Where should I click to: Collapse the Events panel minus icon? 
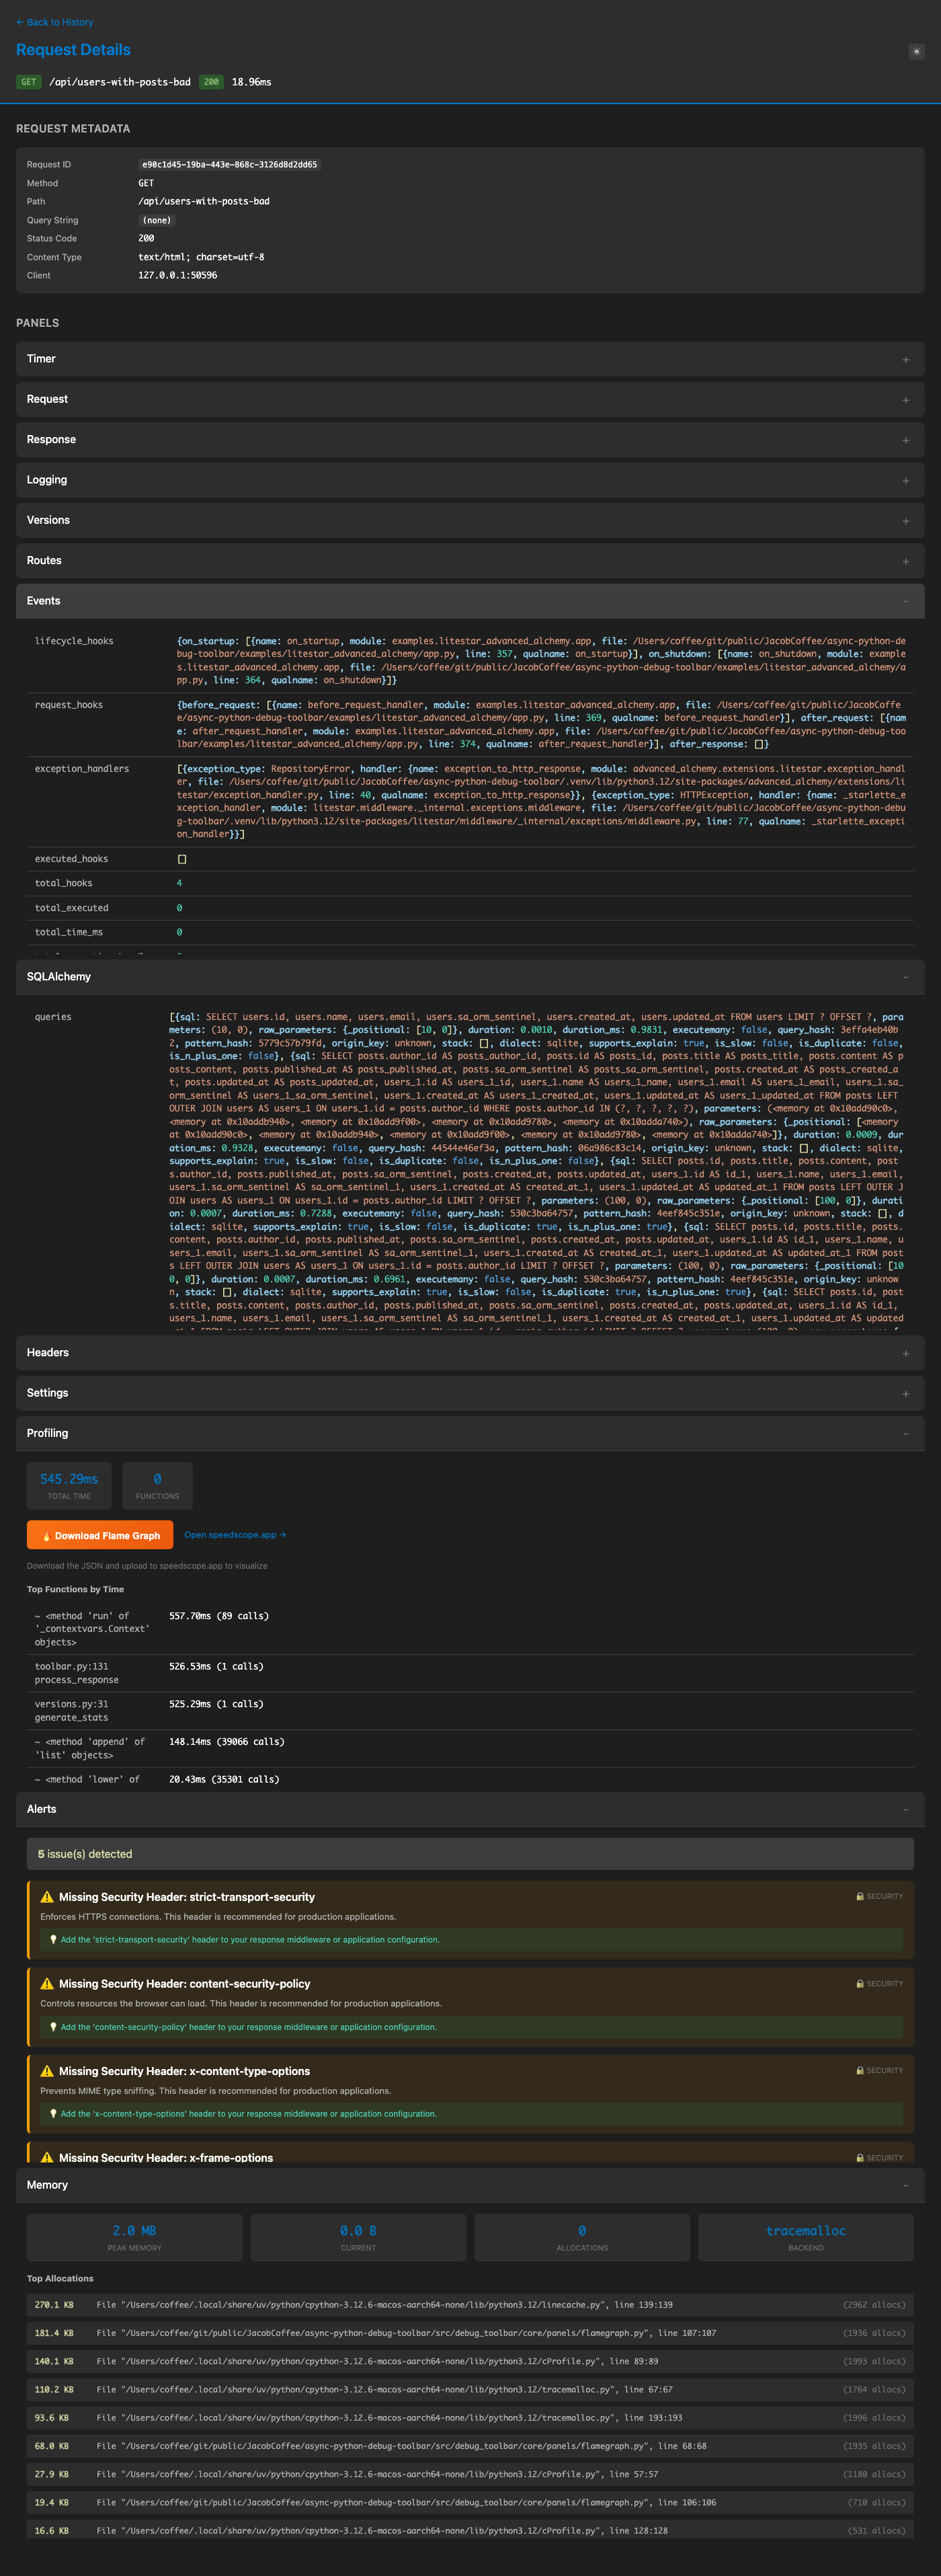(x=905, y=601)
